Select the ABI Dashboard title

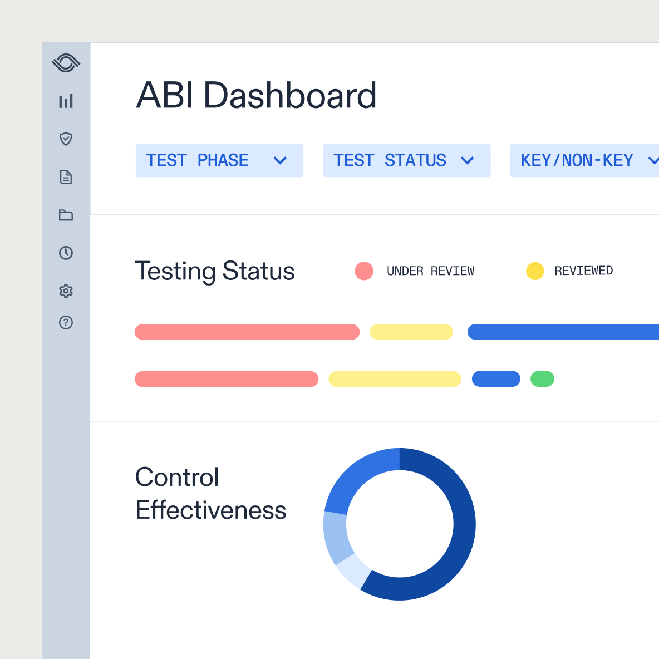(x=257, y=95)
